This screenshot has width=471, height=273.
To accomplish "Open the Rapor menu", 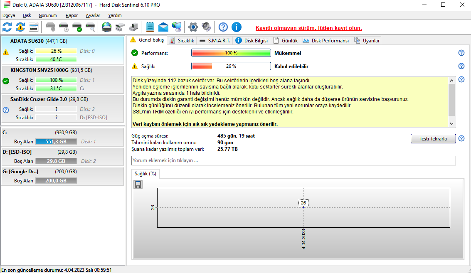I will 72,15.
